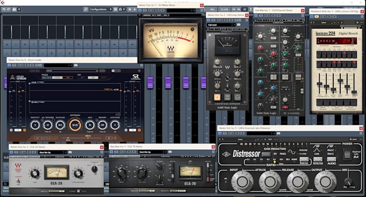Click the SR Sound Radix logo in Drum Leveler

pos(136,77)
